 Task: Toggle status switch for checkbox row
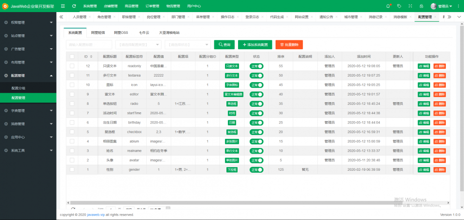(256, 132)
